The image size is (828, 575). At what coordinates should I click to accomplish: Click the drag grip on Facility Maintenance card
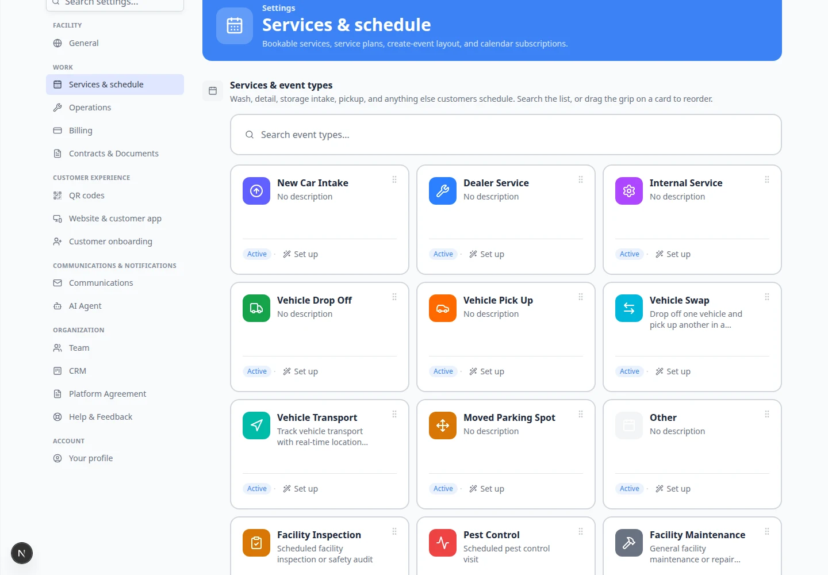767,531
